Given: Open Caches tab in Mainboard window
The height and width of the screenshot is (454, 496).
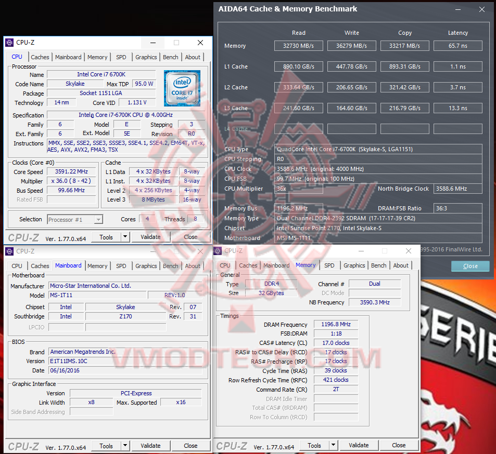Looking at the screenshot, I should pyautogui.click(x=40, y=266).
